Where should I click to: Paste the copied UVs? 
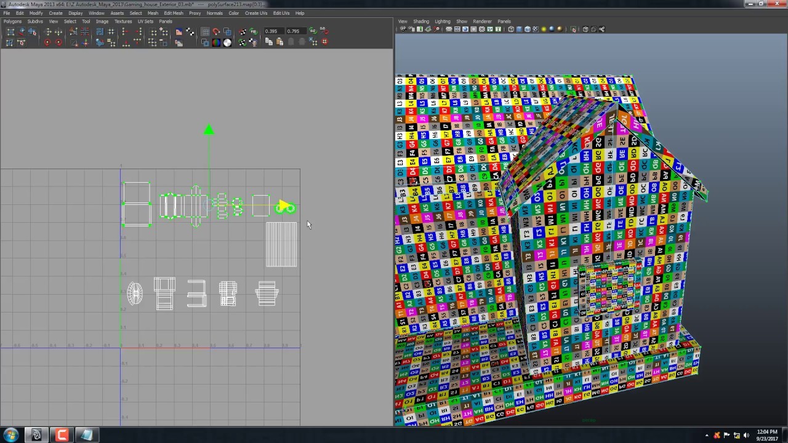tap(279, 42)
